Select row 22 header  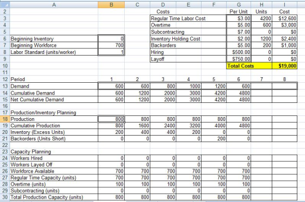[5, 145]
